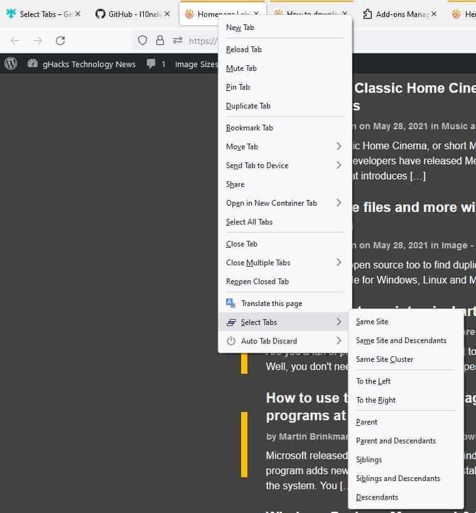This screenshot has height=513, width=476.
Task: Click the Auto Tab Discard power icon
Action: pos(231,341)
